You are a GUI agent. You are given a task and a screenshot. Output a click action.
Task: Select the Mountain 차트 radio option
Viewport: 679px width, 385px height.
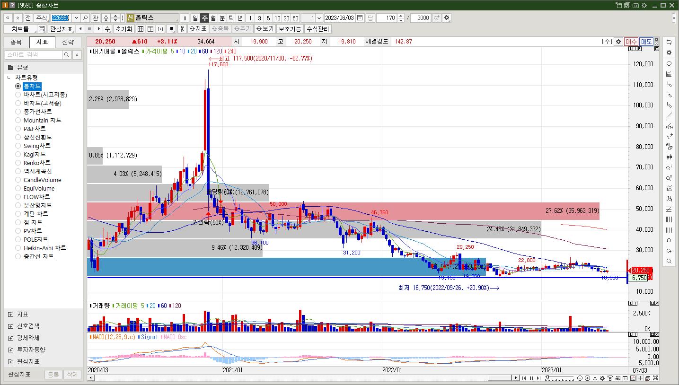18,120
